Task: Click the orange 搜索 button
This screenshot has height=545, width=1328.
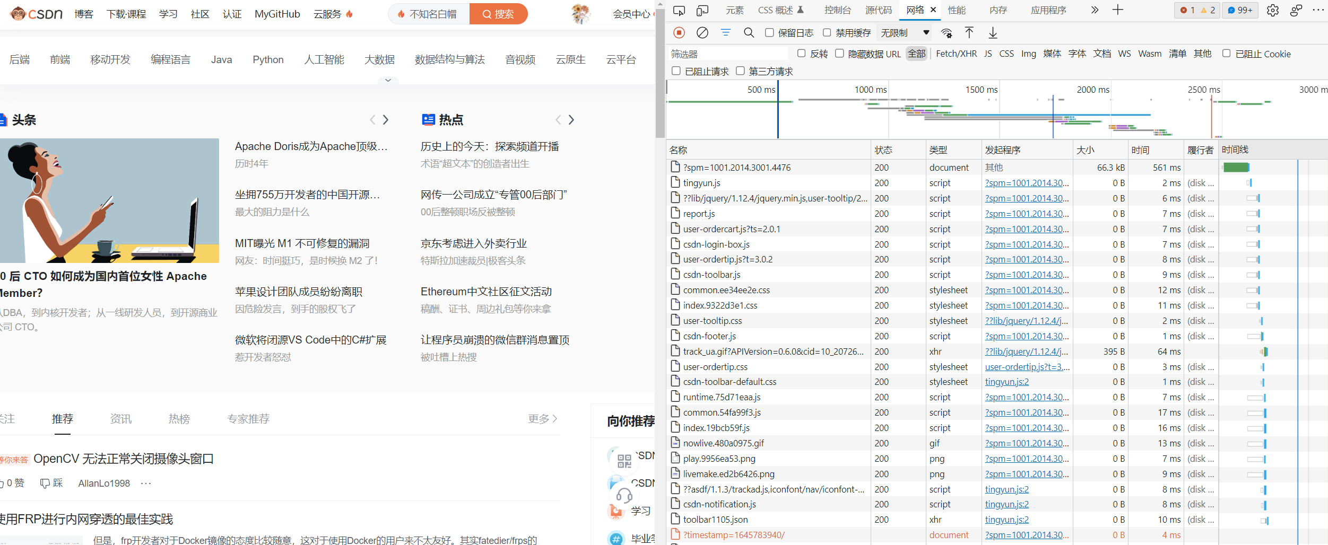Action: point(499,14)
